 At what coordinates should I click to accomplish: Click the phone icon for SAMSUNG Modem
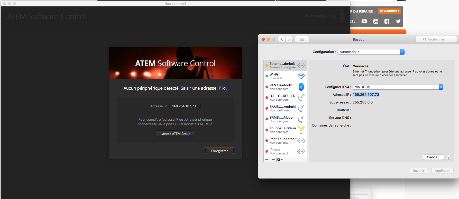point(301,119)
